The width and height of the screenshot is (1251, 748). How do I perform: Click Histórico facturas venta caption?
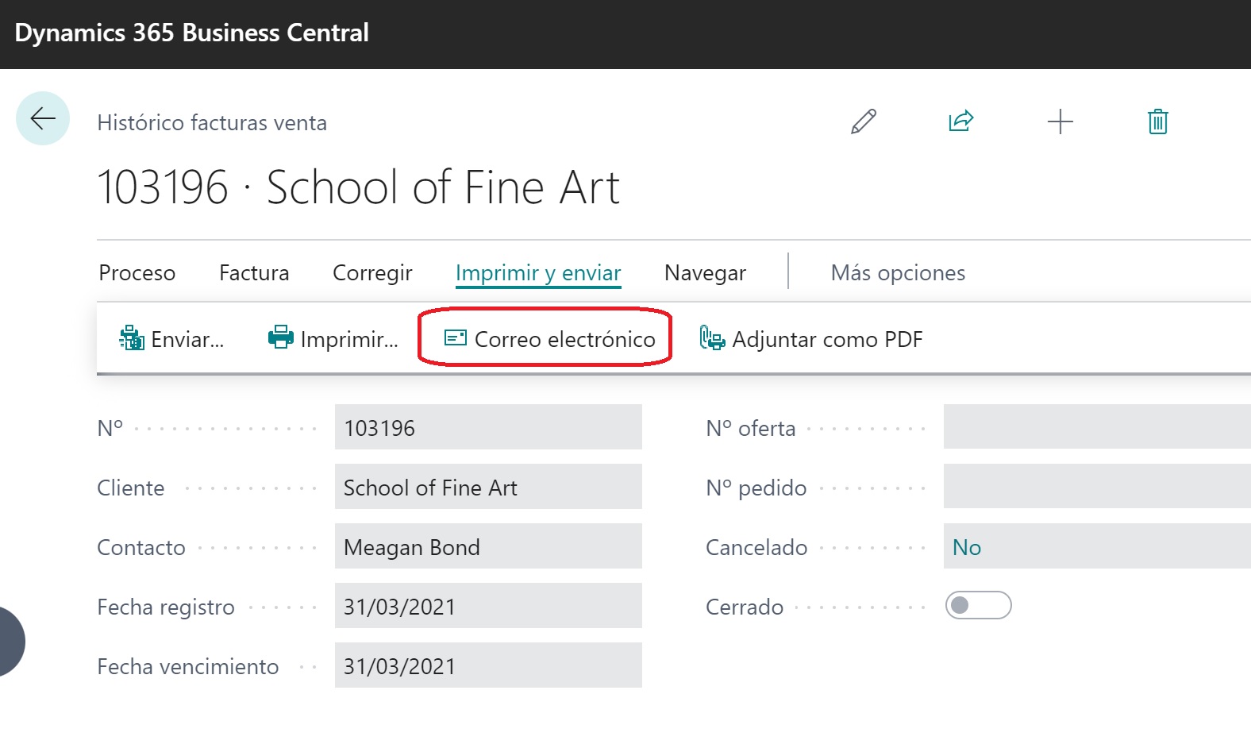(212, 123)
